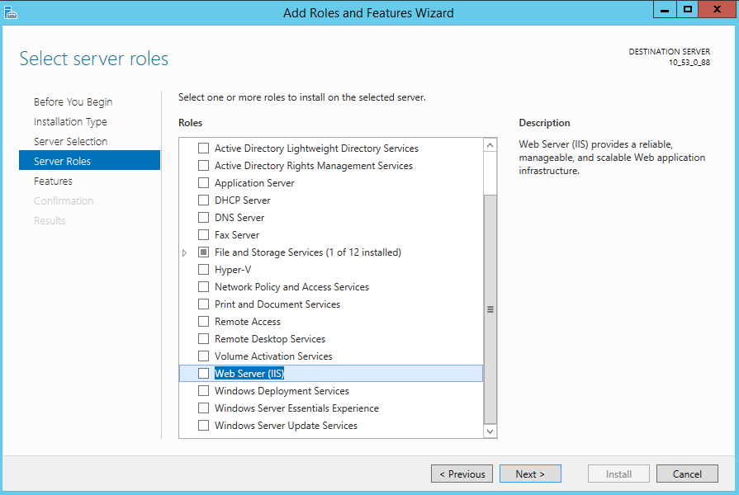Tick the Fax Server checkbox
Image resolution: width=739 pixels, height=495 pixels.
(x=204, y=235)
